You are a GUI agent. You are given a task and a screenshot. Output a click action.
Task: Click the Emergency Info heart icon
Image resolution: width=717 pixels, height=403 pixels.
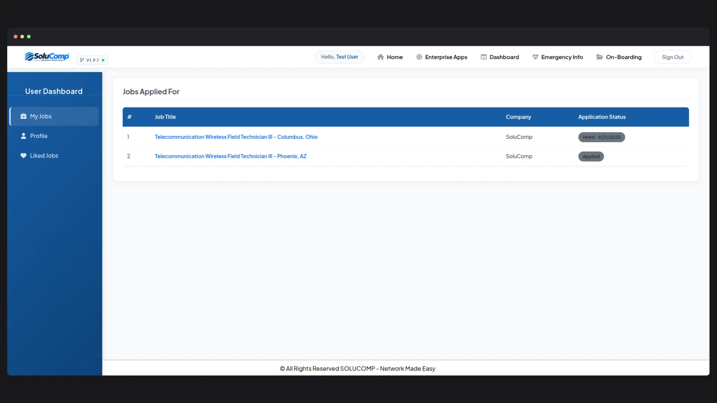(535, 57)
